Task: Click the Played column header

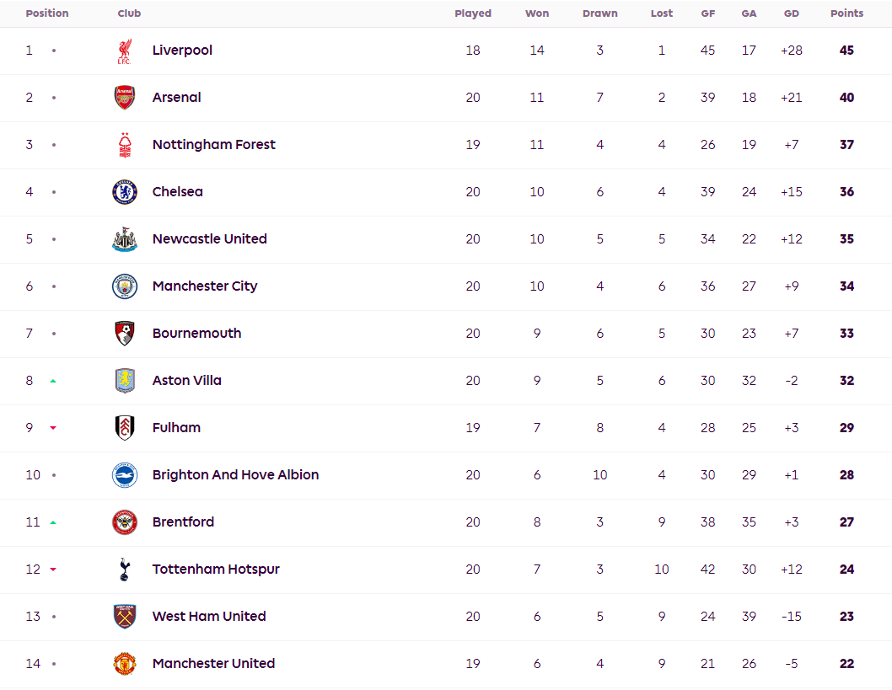Action: [x=473, y=13]
